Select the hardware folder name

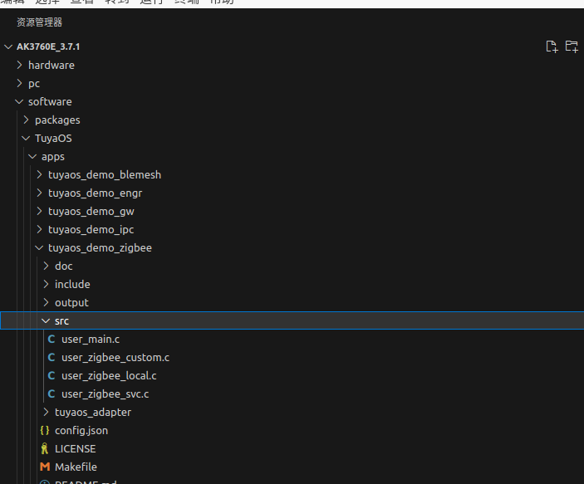click(x=52, y=65)
